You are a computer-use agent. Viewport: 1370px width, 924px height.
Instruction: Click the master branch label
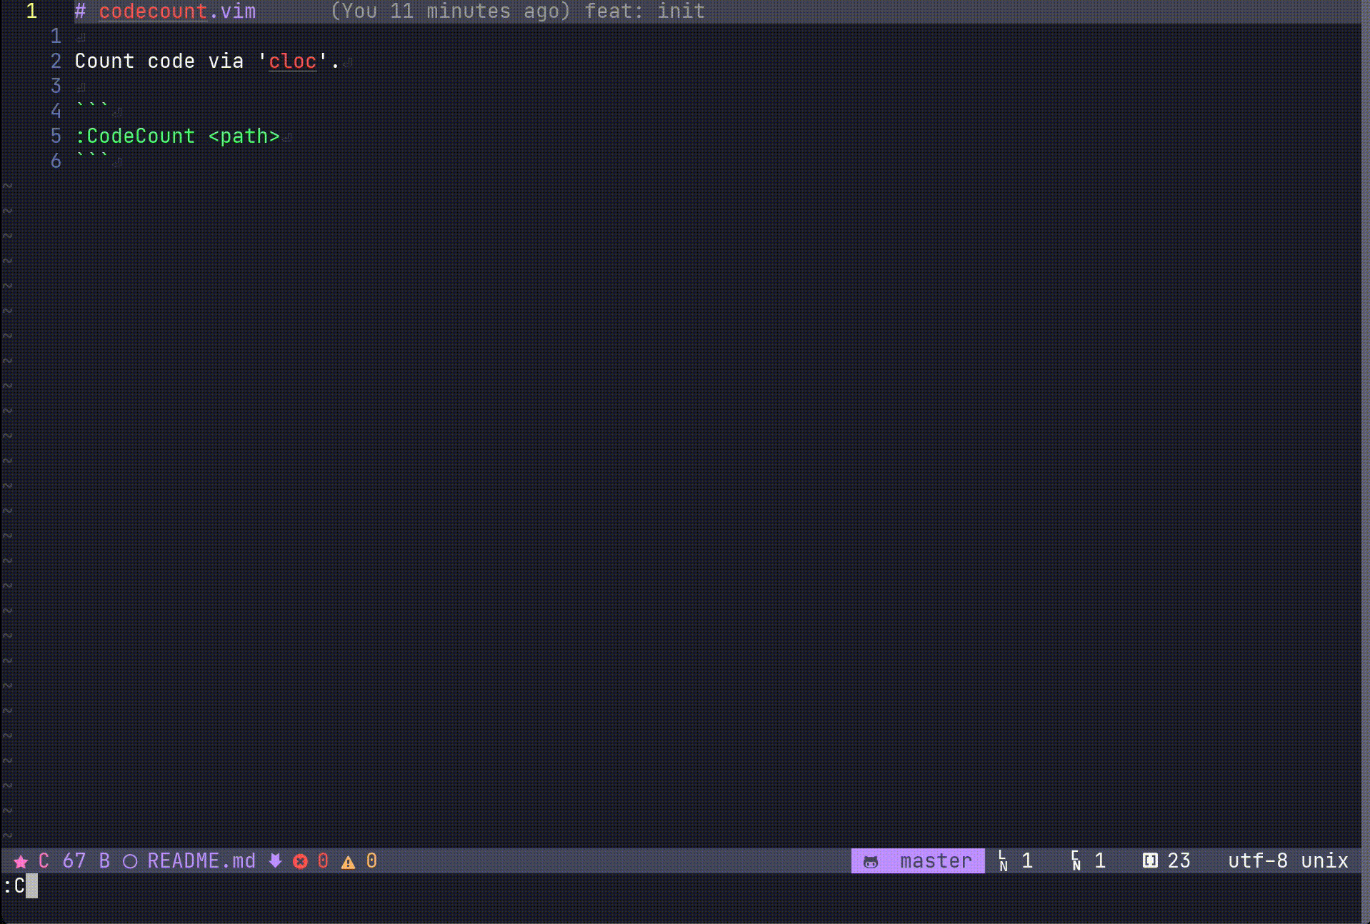click(936, 861)
